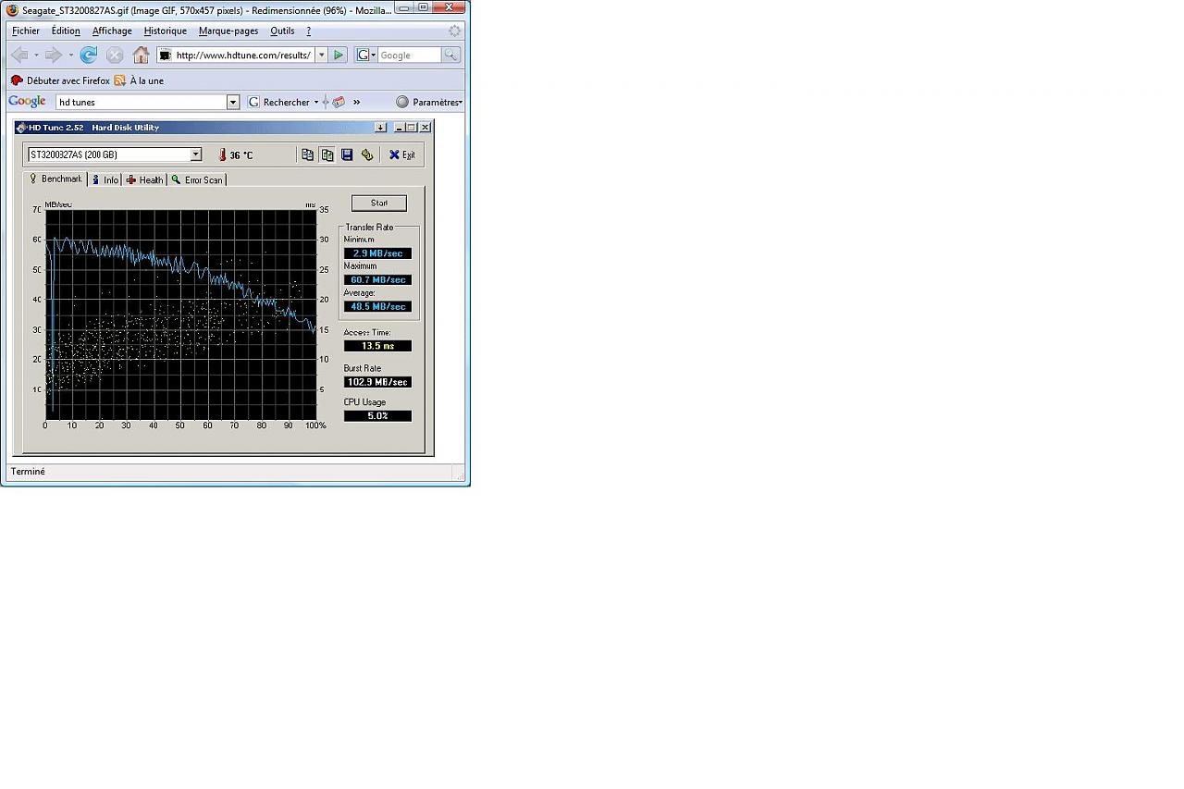Image resolution: width=1184 pixels, height=789 pixels.
Task: Open the Édition menu
Action: click(66, 31)
